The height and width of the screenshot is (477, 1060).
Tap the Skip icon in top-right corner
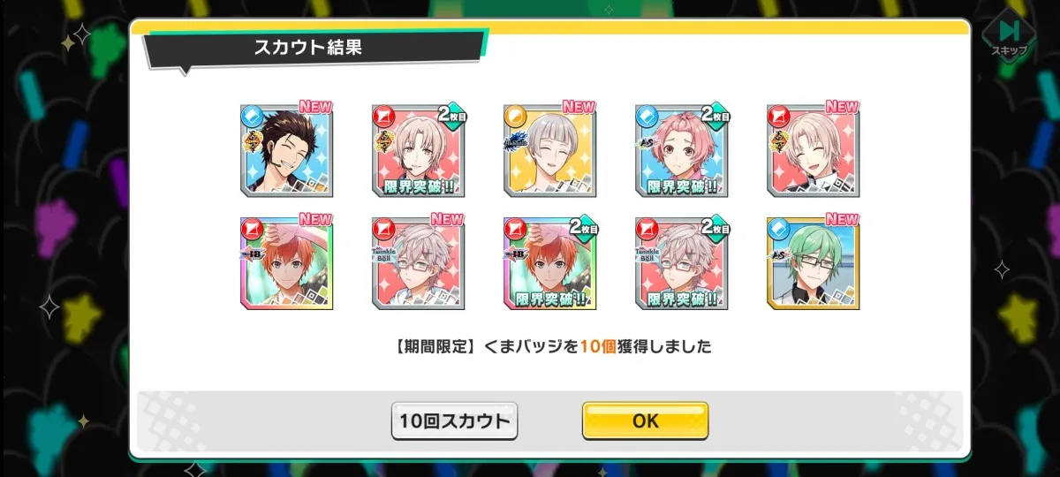click(x=1008, y=35)
